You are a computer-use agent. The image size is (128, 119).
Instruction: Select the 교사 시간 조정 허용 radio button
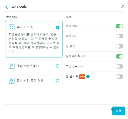(x=58, y=81)
